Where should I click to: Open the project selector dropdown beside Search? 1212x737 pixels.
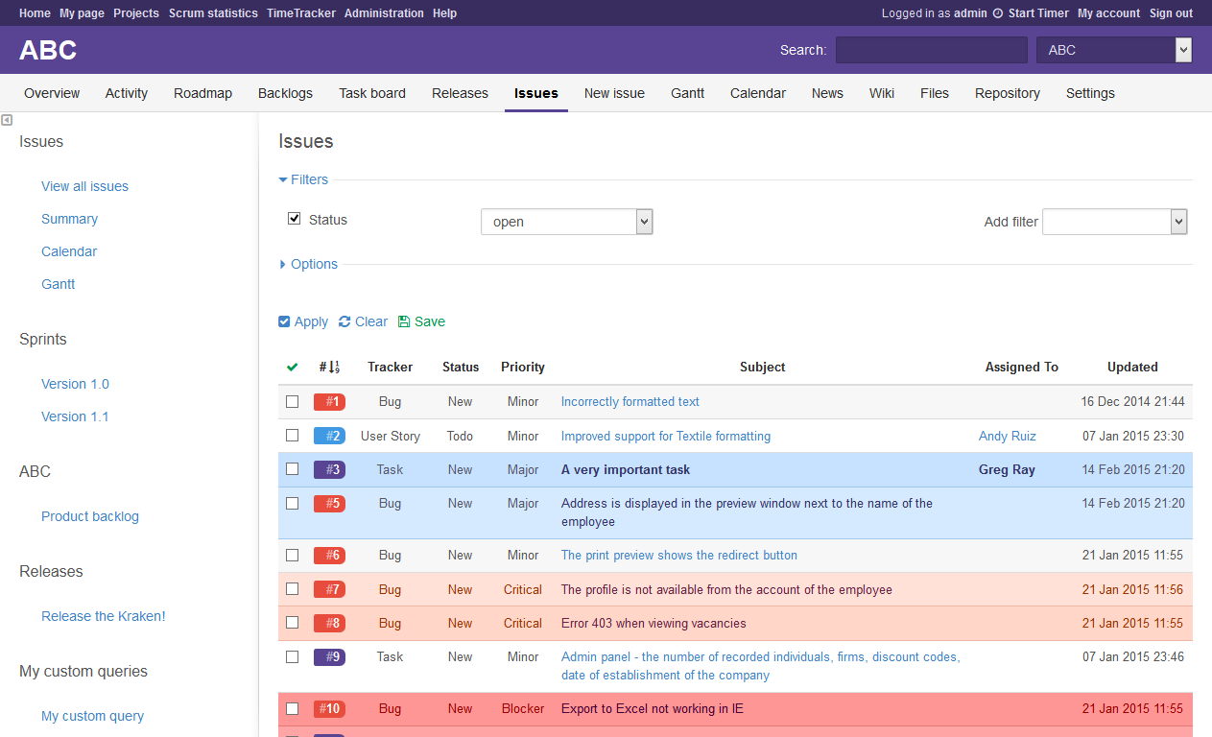click(x=1113, y=49)
